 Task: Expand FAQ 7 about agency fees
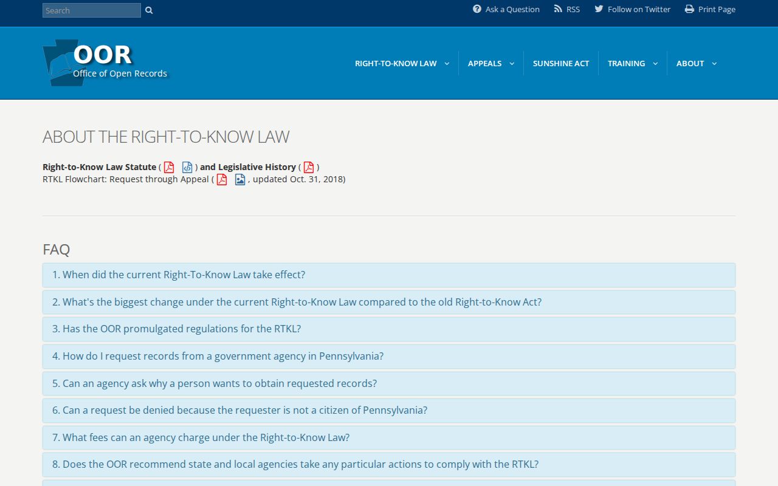(x=389, y=437)
